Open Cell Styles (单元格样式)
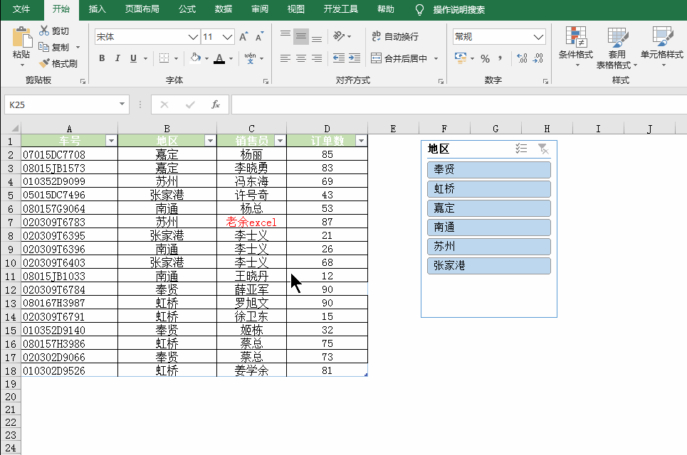This screenshot has height=455, width=687. tap(661, 47)
